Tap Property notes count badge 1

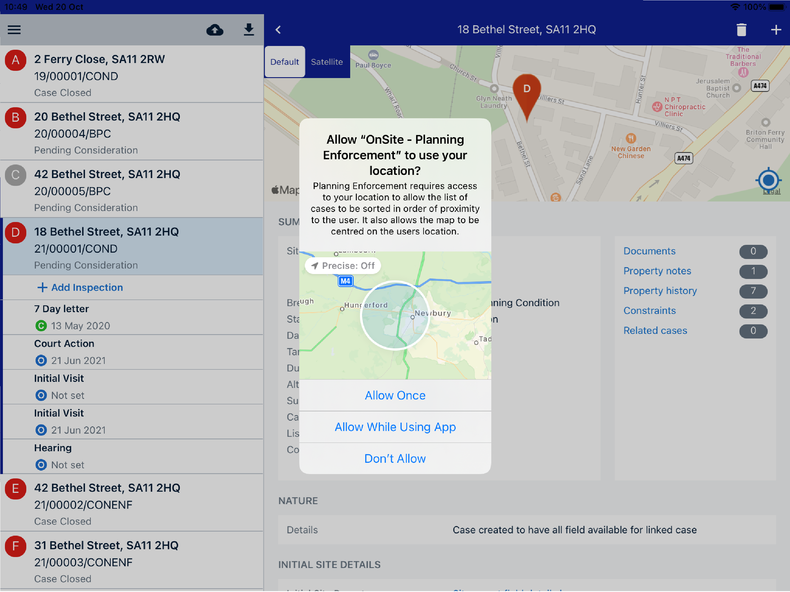pos(753,271)
